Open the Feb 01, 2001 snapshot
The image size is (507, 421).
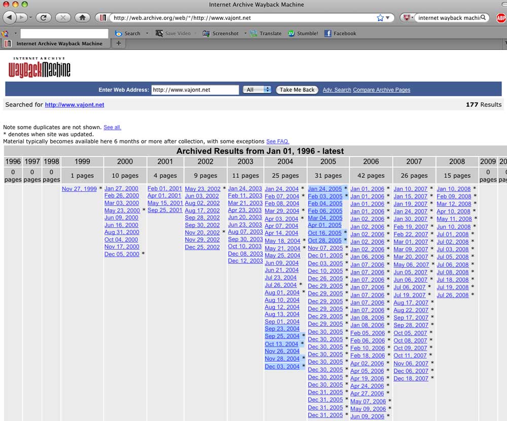[165, 188]
